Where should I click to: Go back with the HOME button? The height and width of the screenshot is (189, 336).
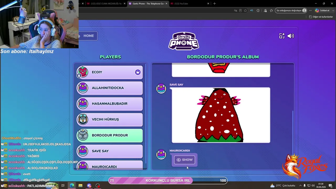(88, 36)
